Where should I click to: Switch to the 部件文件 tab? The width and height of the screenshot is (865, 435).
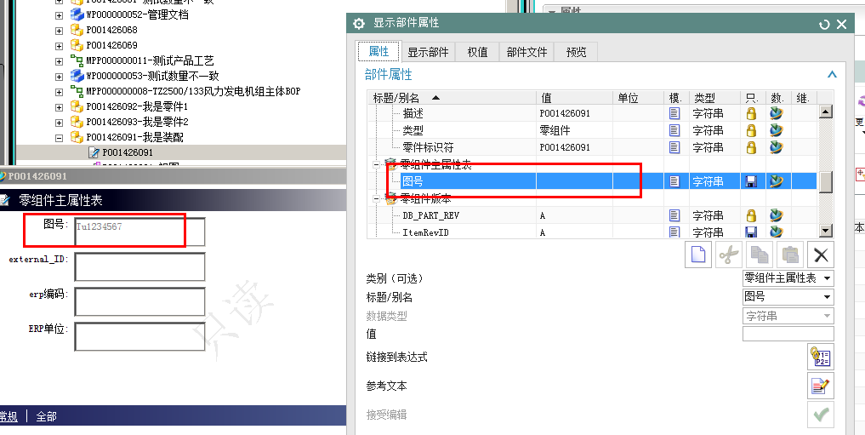[526, 52]
